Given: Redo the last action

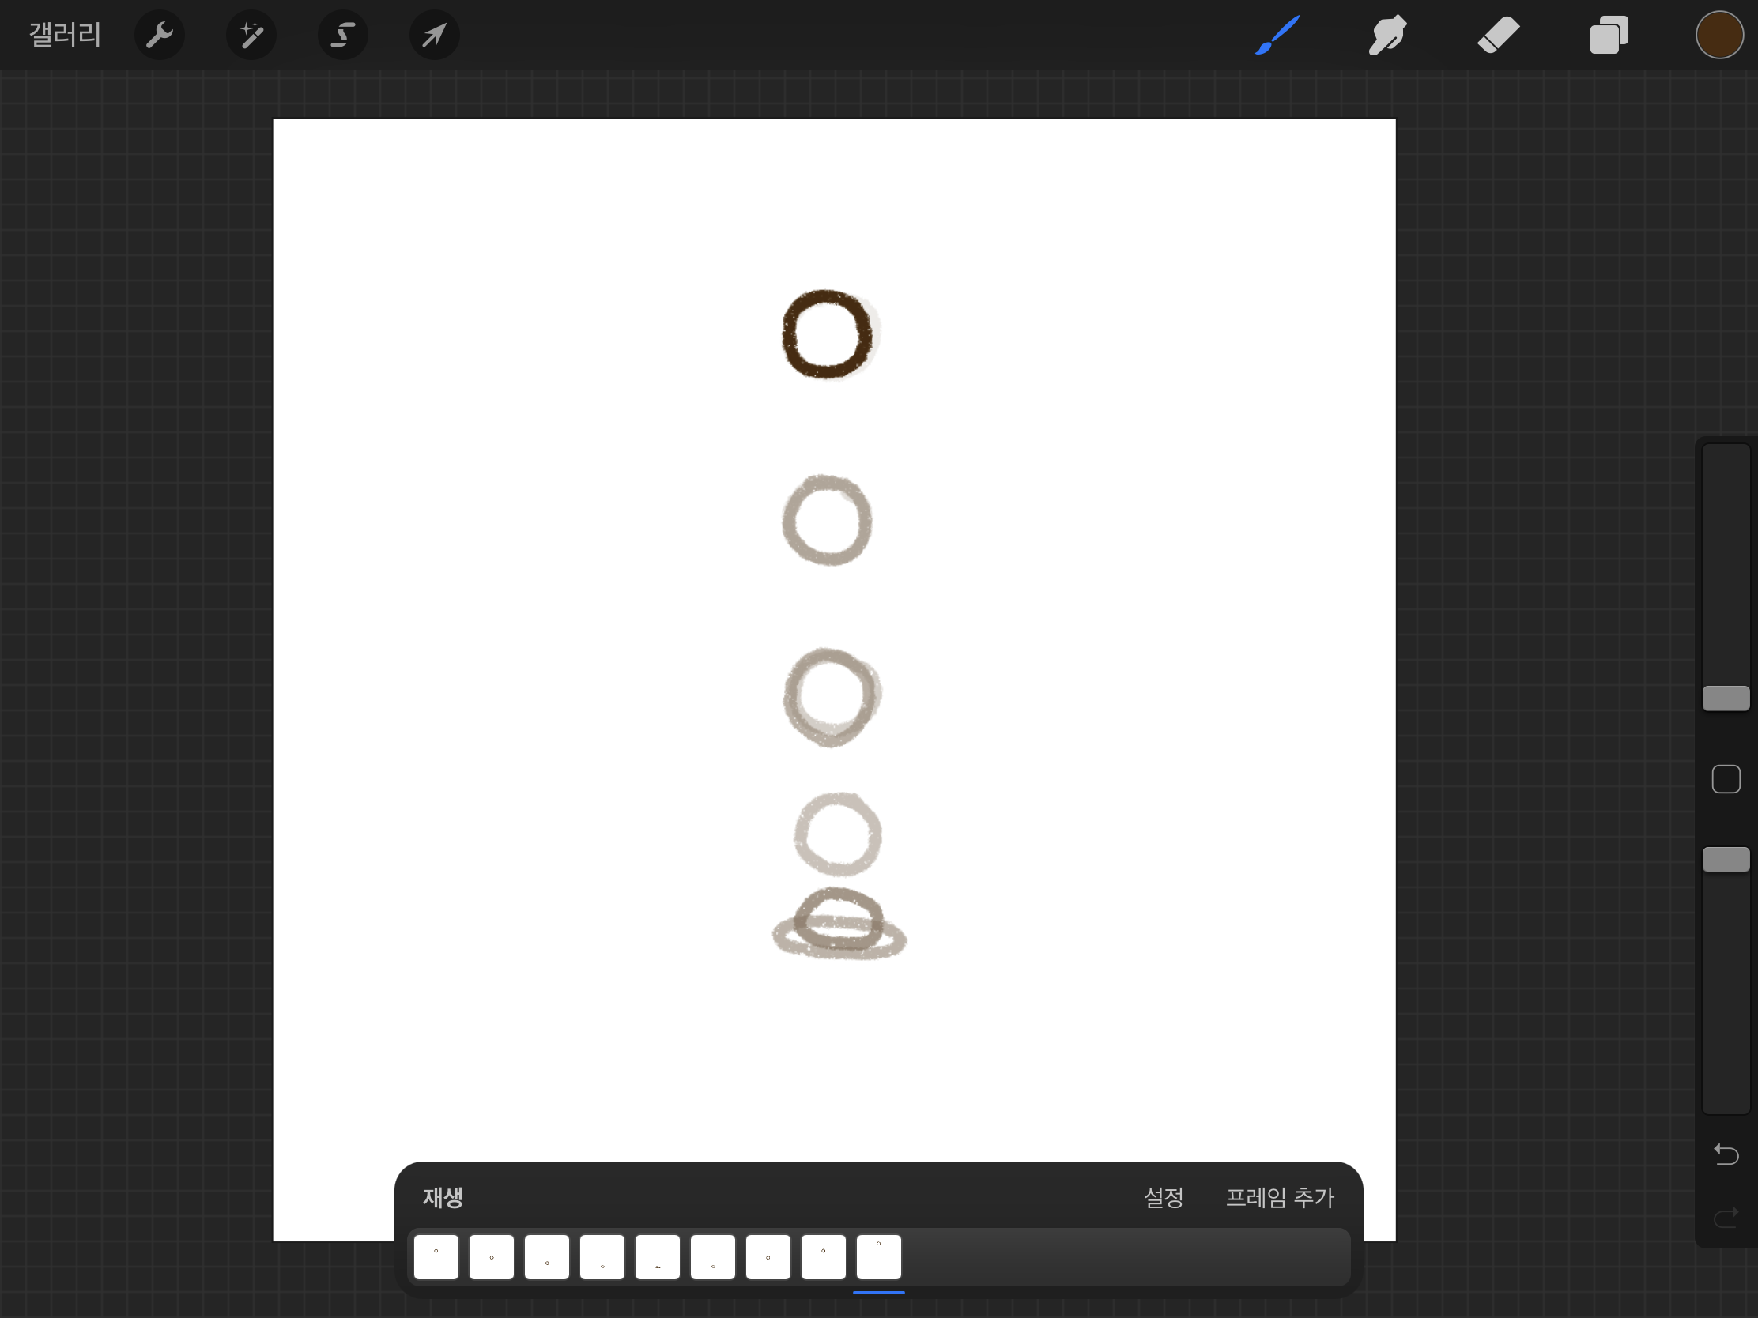Looking at the screenshot, I should pyautogui.click(x=1726, y=1217).
